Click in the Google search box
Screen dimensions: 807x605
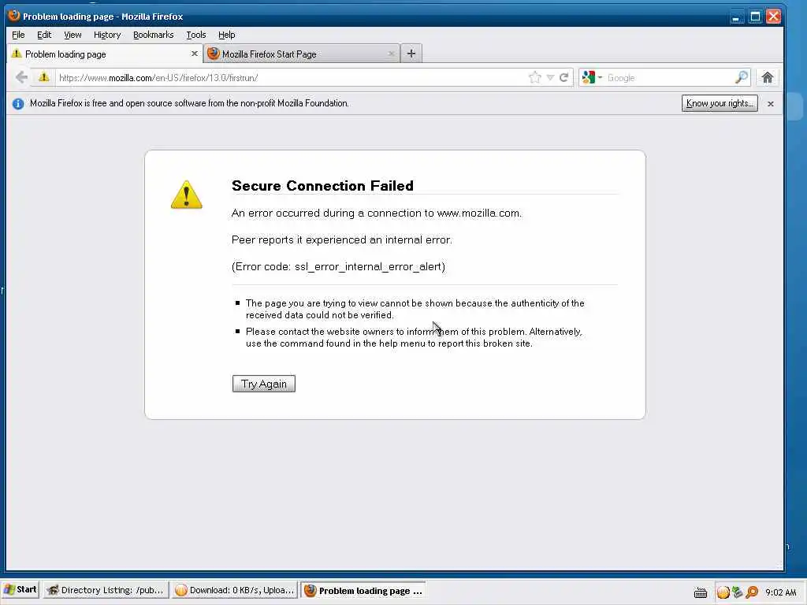click(x=669, y=78)
